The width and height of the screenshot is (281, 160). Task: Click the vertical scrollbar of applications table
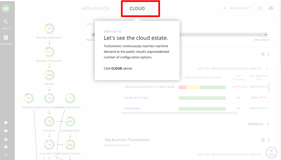pyautogui.click(x=269, y=87)
